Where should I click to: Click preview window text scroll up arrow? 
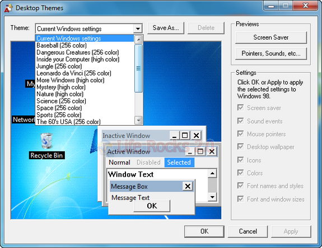click(x=212, y=174)
